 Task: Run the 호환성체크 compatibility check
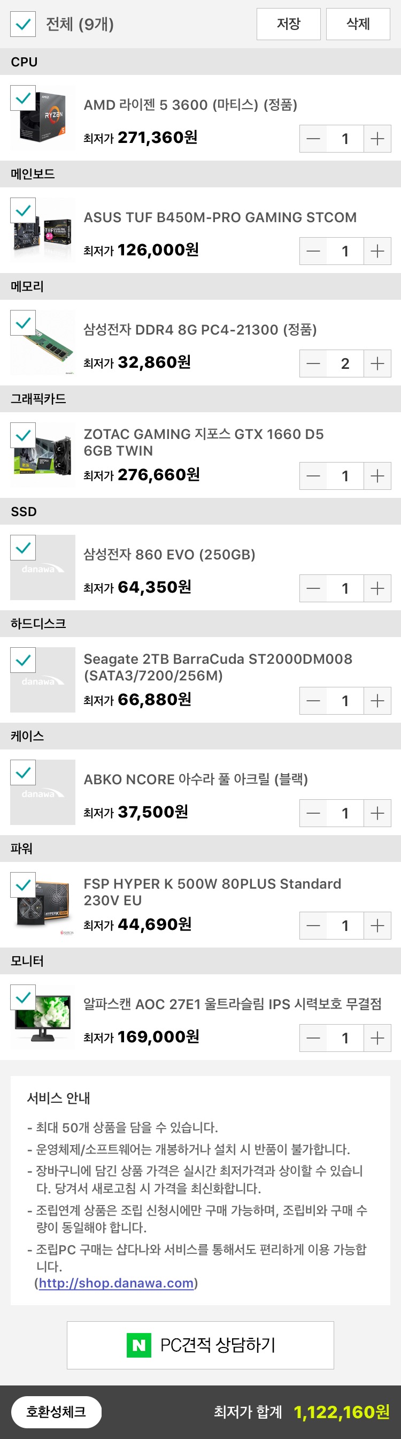pos(56,1412)
